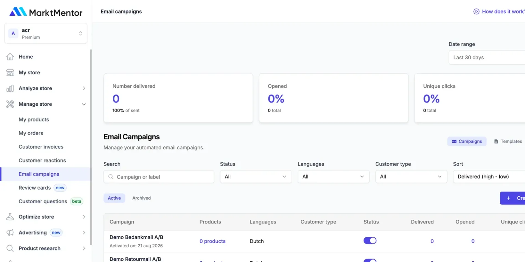This screenshot has height=262, width=525.
Task: Click the plus icon on Create button
Action: [509, 198]
